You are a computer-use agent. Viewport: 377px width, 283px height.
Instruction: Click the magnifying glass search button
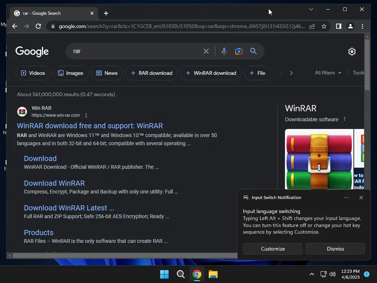253,51
